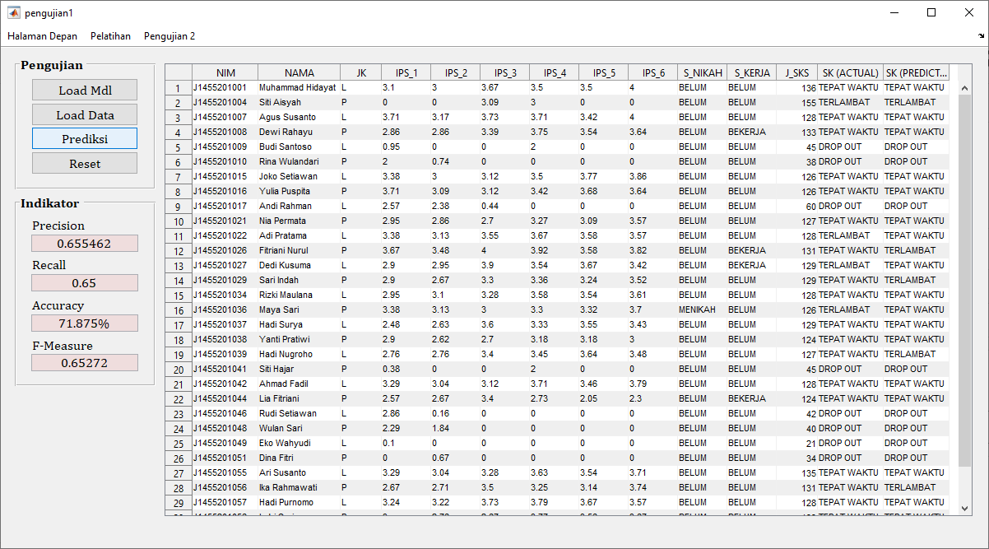Select the Precision value field
The height and width of the screenshot is (549, 989).
(x=85, y=244)
